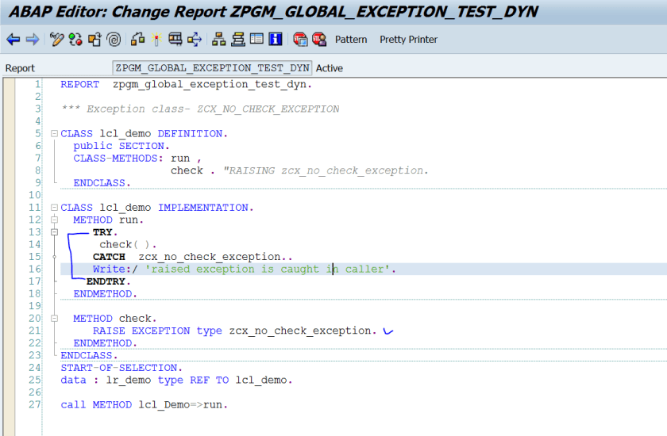Collapse the CLASS lcl_demo DEFINITION block
Screen dimensions: 667x436
tap(54, 134)
